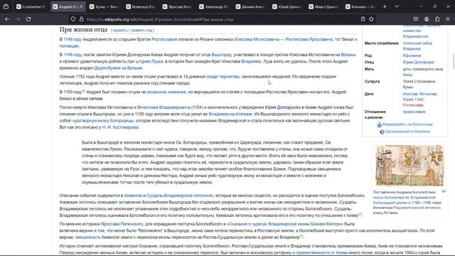Open the 'Вышгород' link

pos(221,55)
